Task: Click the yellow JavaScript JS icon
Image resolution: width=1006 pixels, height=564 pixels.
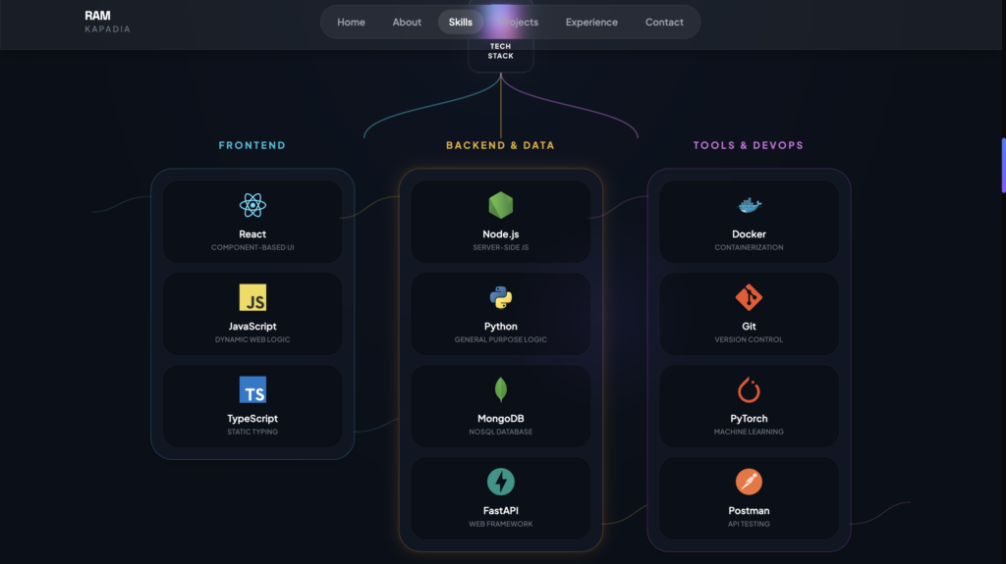Action: (x=252, y=297)
